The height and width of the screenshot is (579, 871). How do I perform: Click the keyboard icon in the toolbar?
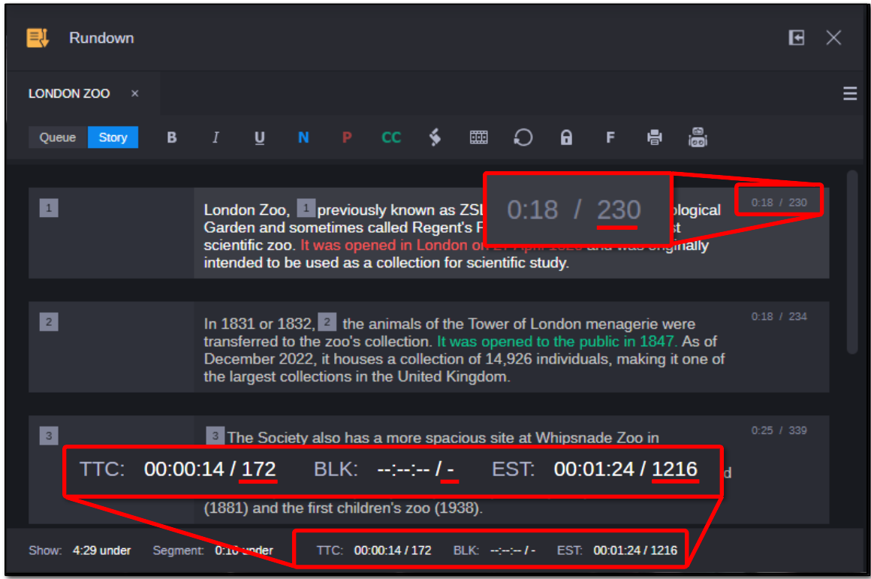coord(479,137)
